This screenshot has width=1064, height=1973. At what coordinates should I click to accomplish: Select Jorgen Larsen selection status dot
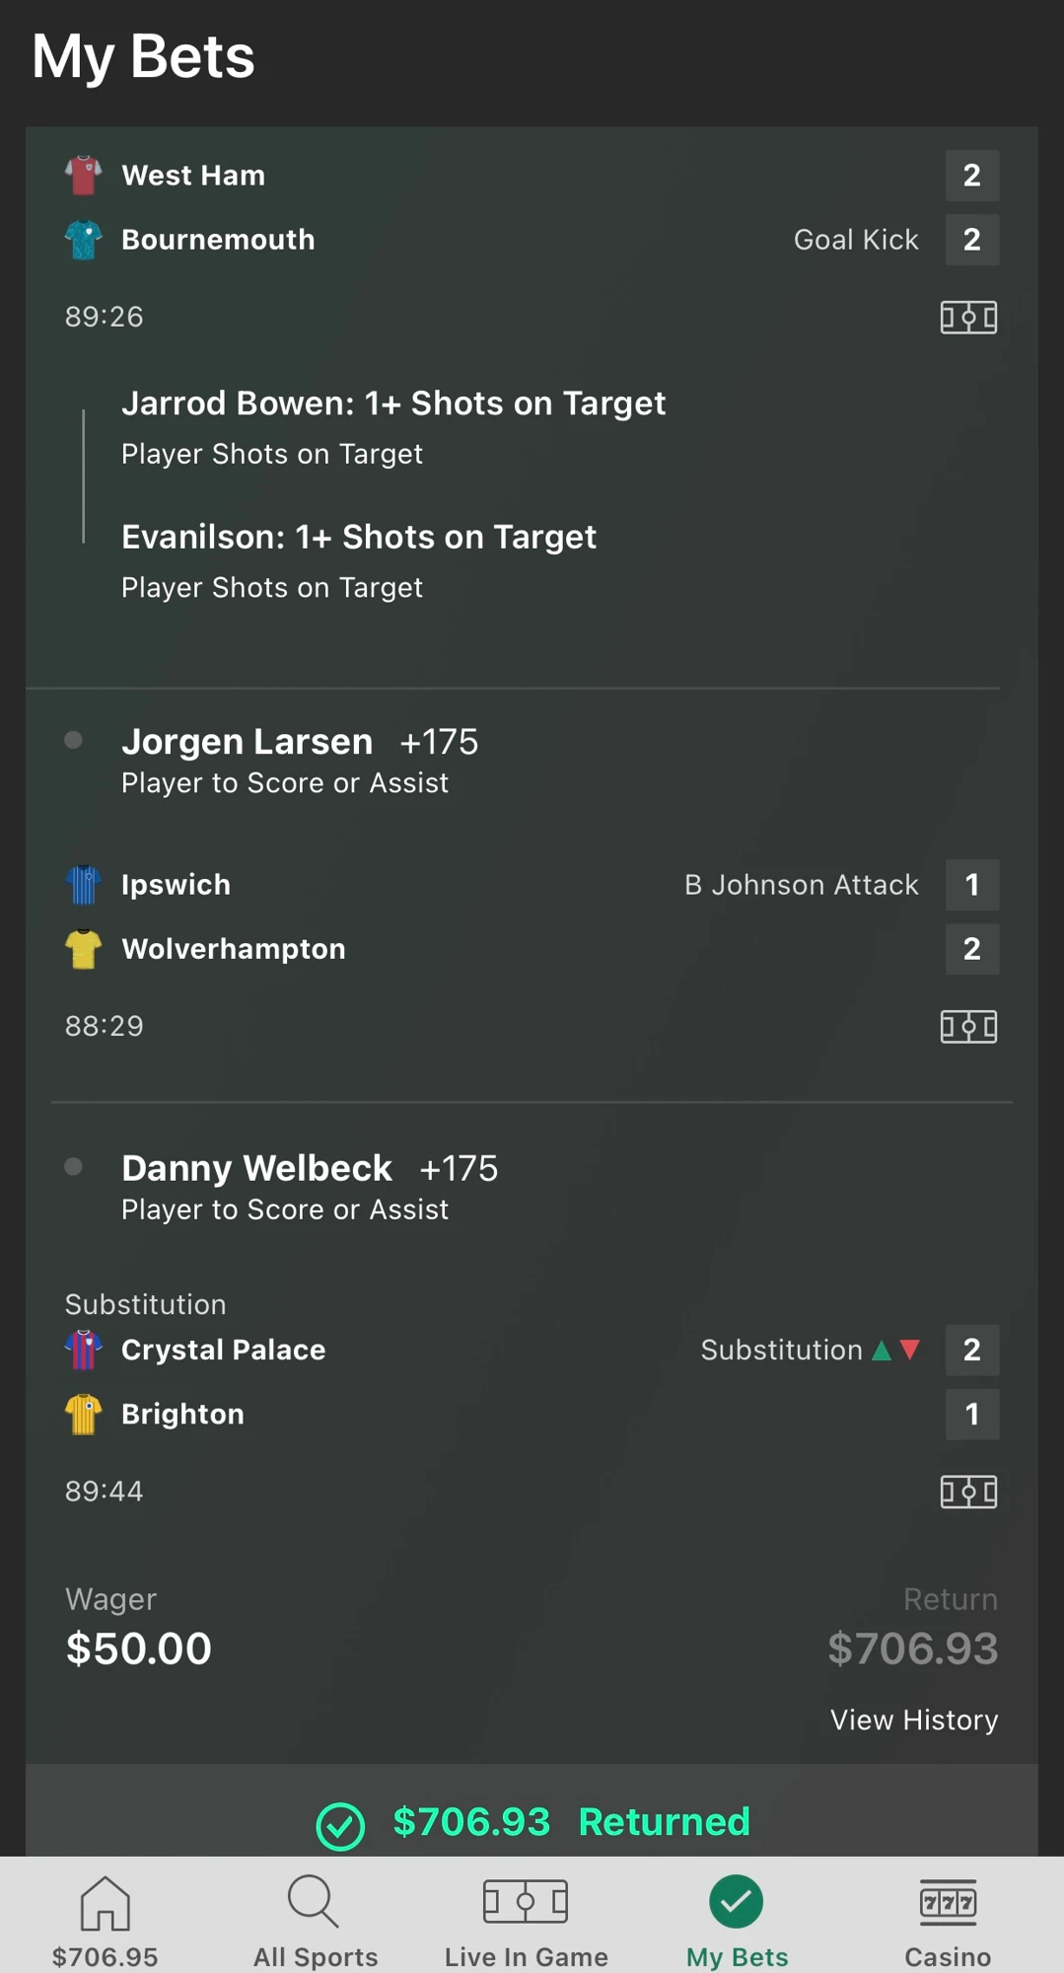73,740
